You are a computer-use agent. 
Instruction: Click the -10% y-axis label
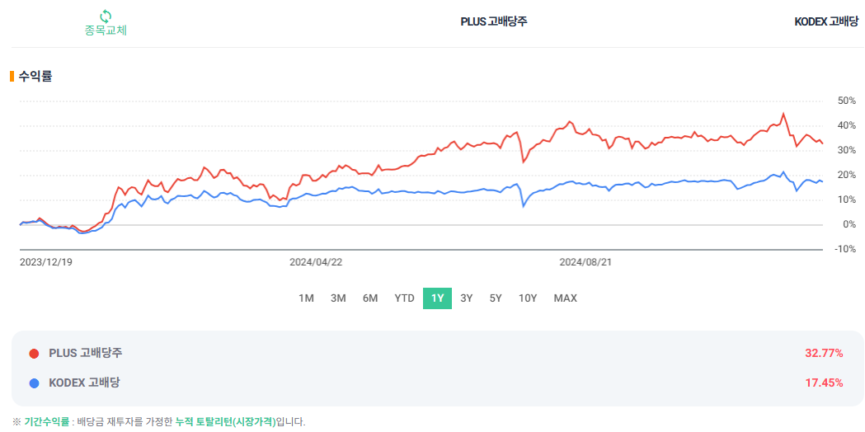[x=844, y=249]
